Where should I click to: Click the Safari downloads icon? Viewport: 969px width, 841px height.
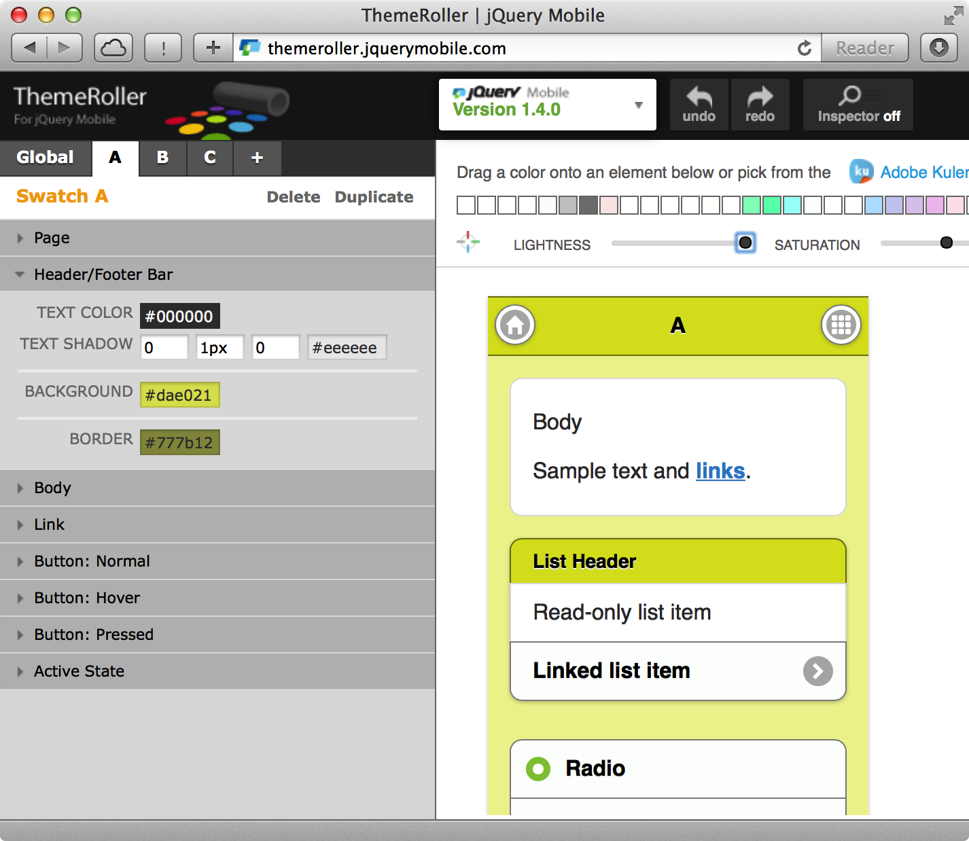pyautogui.click(x=938, y=48)
